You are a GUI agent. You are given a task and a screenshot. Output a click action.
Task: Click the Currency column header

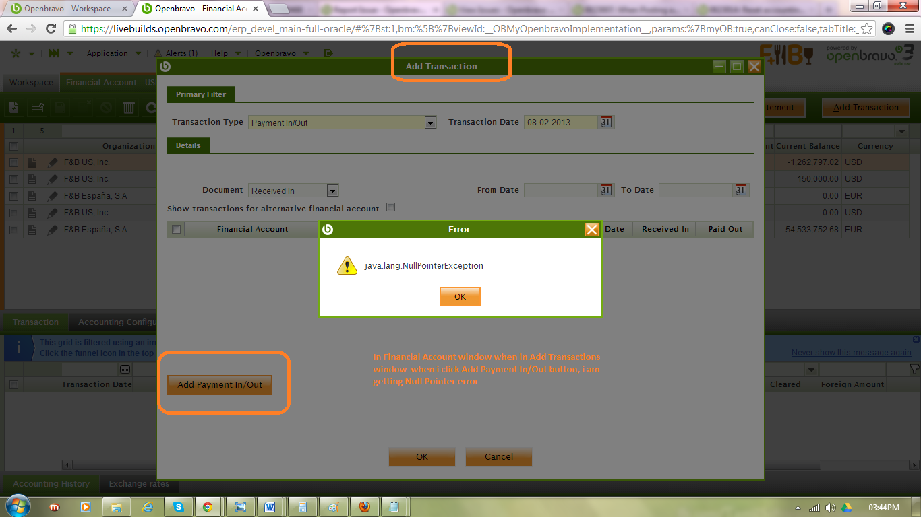point(875,146)
